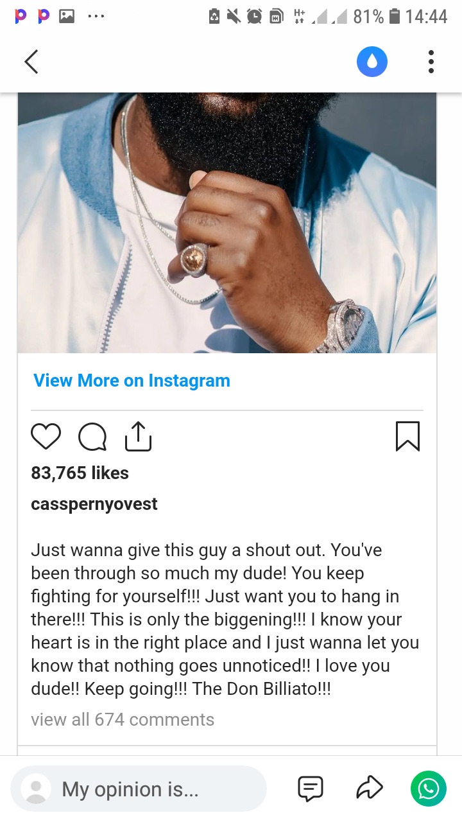
Task: Tap the battery 81% status indicator
Action: [x=377, y=17]
